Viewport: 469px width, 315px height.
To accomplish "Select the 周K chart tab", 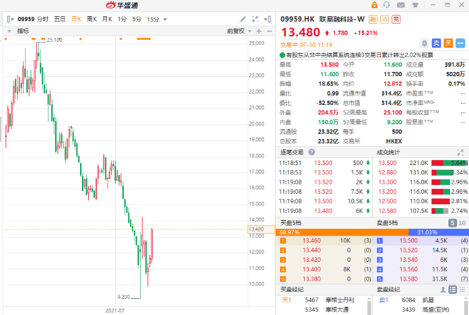I will tap(92, 19).
